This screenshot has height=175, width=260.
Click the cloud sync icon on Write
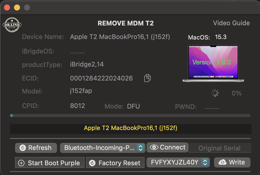pos(222,162)
